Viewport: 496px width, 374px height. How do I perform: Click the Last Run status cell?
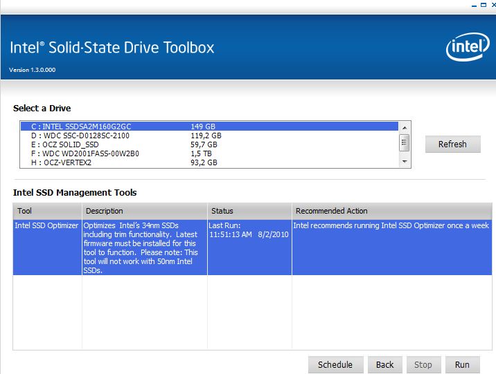pos(249,247)
